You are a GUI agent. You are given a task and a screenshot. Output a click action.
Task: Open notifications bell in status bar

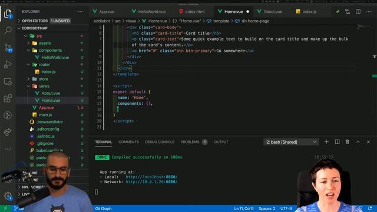[x=370, y=208]
